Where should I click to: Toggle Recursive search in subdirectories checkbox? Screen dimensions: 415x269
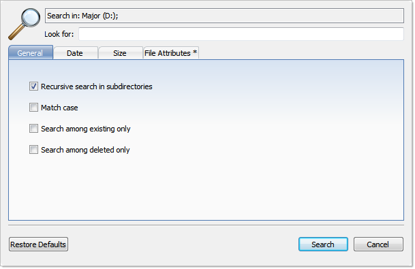(33, 86)
